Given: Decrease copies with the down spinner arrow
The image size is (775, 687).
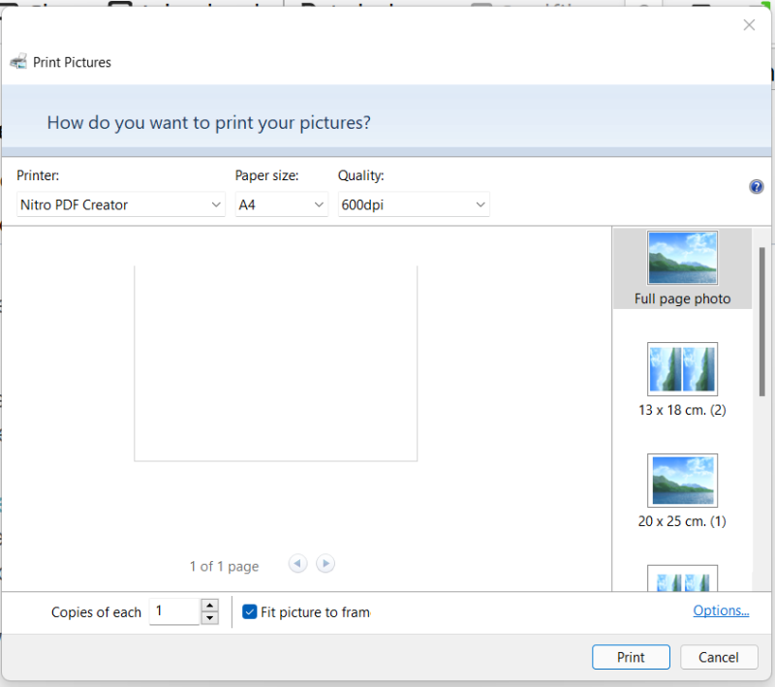Looking at the screenshot, I should 209,618.
